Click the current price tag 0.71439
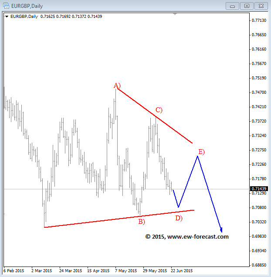The image size is (271, 277). [259, 189]
